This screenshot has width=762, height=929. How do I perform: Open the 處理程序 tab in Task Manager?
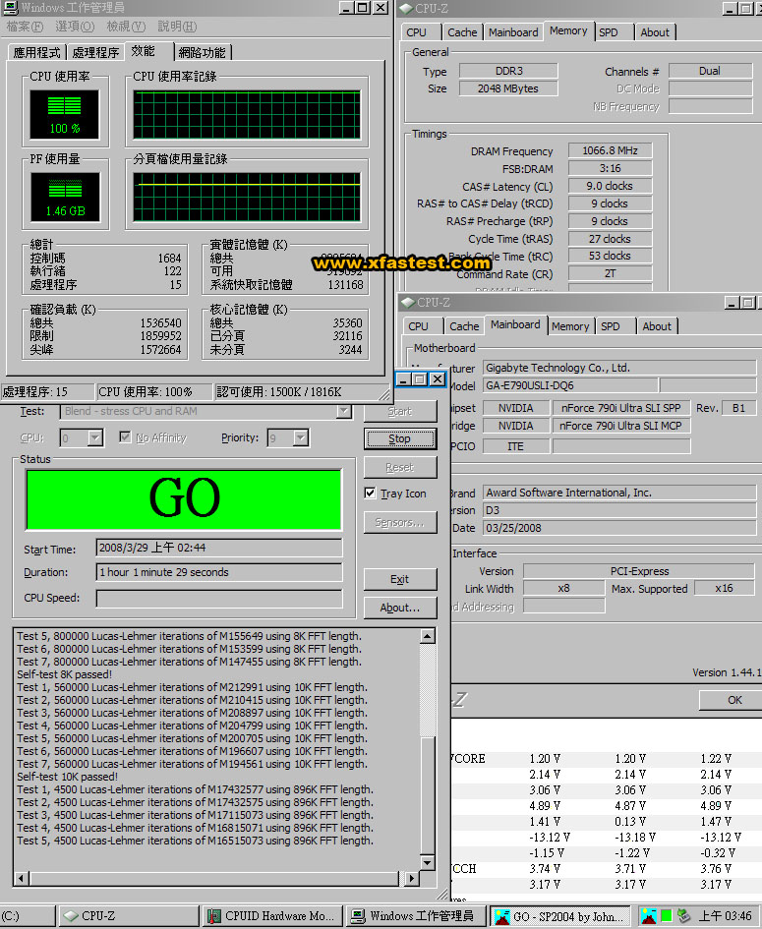[x=95, y=52]
